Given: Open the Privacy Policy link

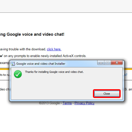Looking at the screenshot, I should pos(84,103).
